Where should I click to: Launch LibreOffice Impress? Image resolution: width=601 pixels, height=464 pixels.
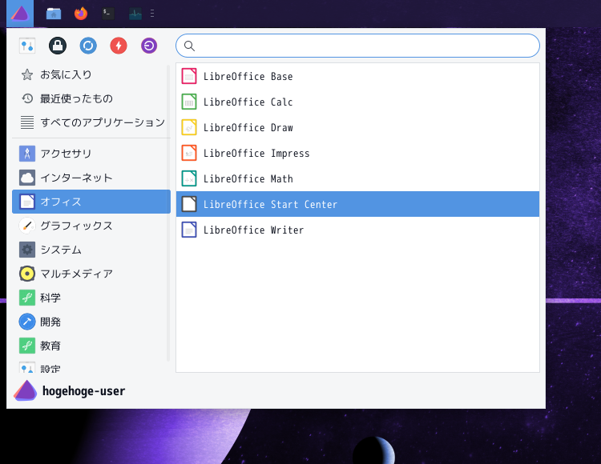[357, 153]
